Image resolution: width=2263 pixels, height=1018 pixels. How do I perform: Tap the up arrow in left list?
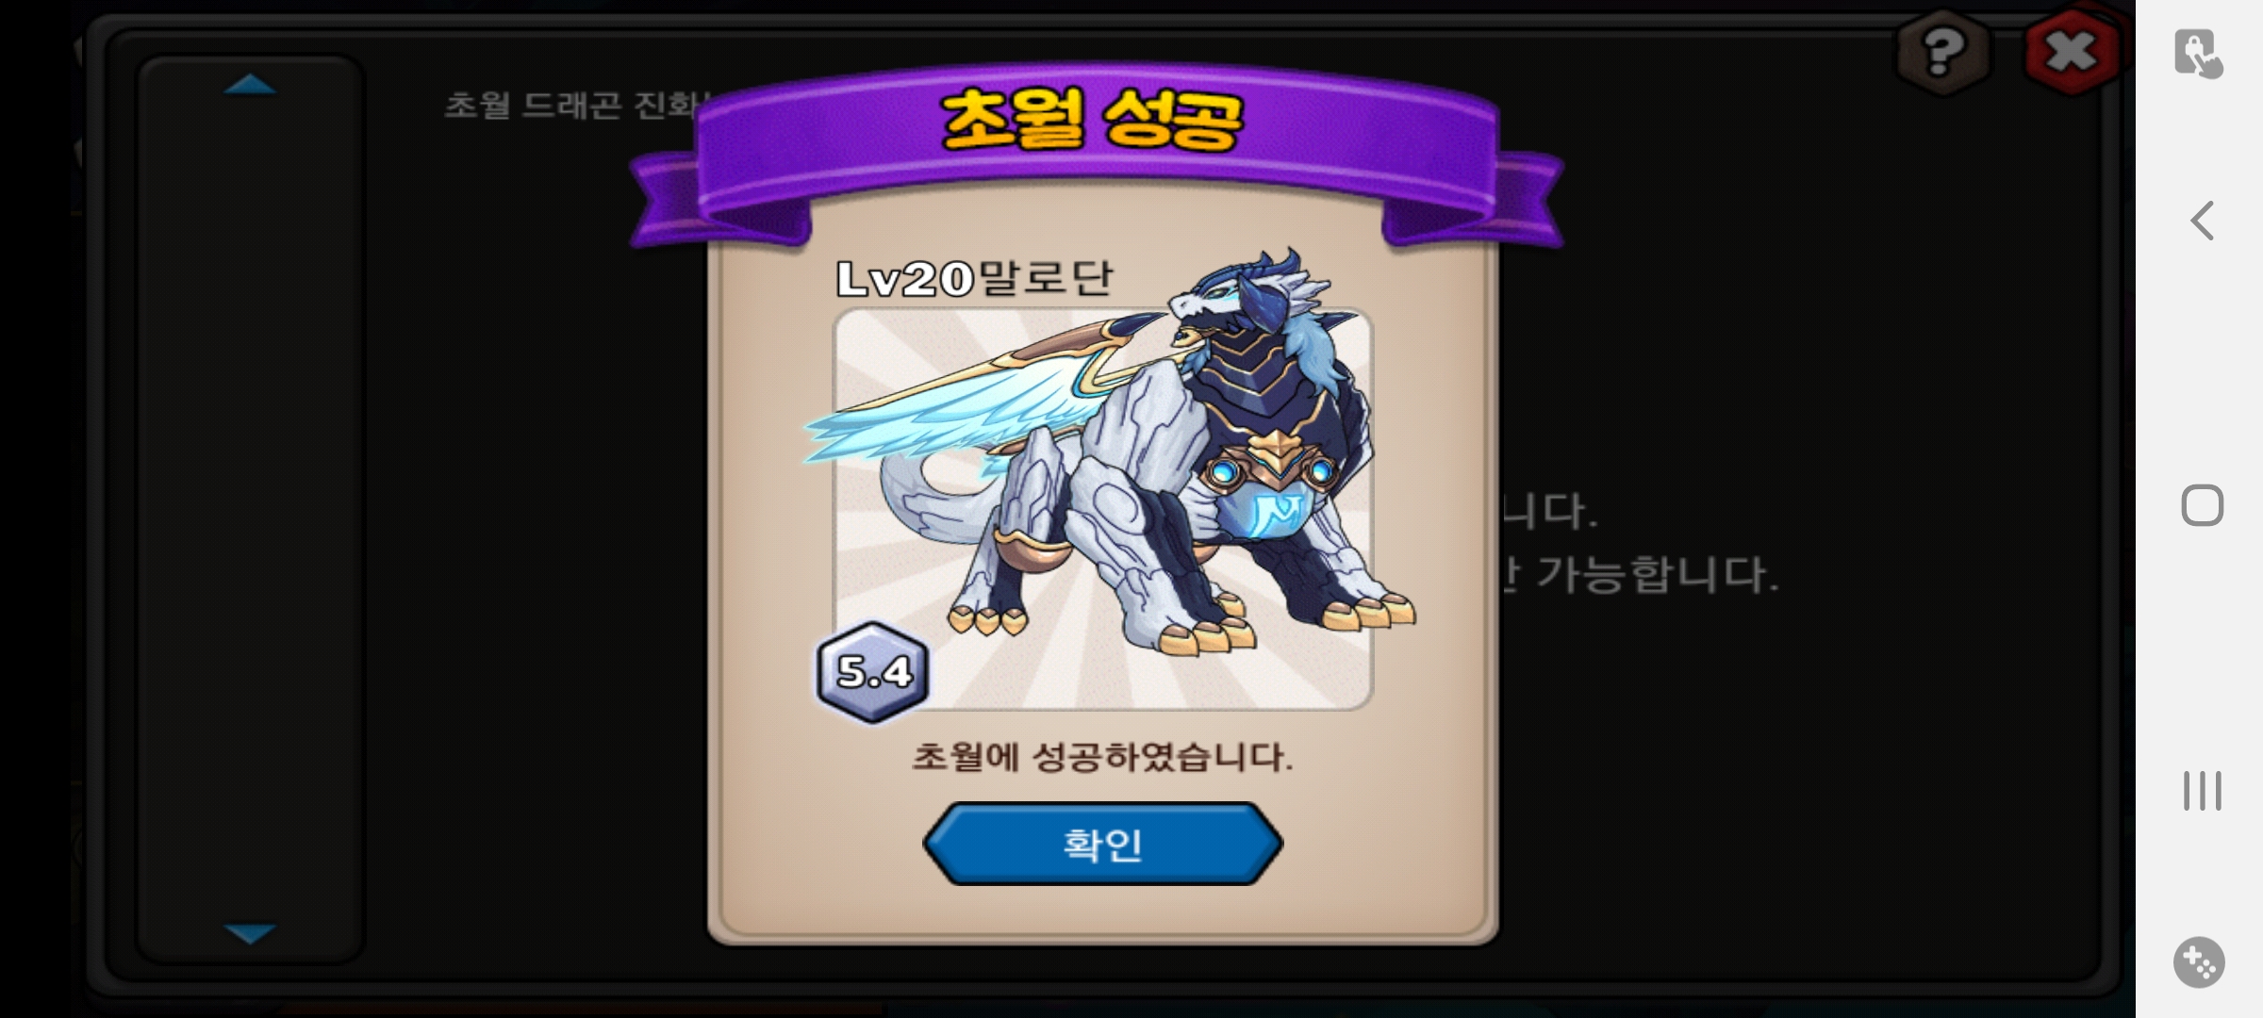click(x=250, y=85)
